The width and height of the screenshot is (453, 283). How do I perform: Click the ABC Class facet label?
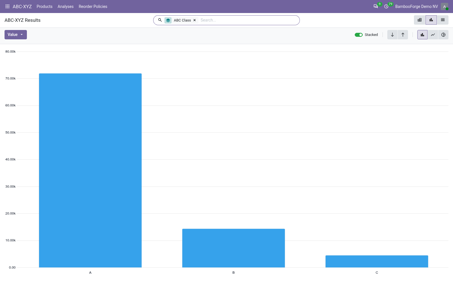point(182,20)
